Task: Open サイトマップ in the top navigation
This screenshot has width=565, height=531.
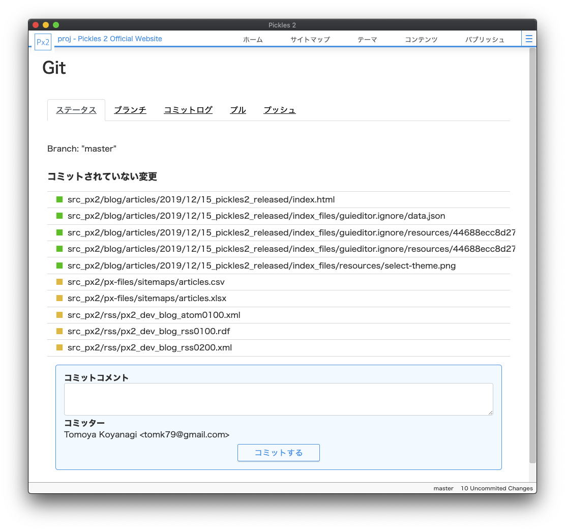Action: (310, 39)
